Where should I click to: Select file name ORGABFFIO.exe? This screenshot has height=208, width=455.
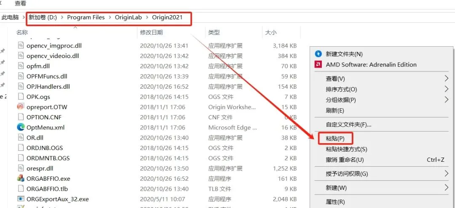48,179
